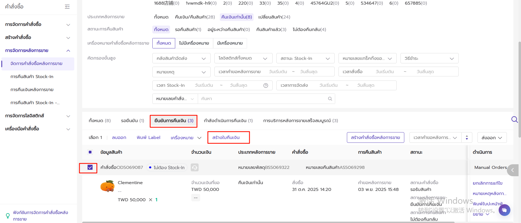The width and height of the screenshot is (521, 223).
Task: Expand การจัดการคำสั่งซื้อ sidebar section
Action: (x=38, y=24)
